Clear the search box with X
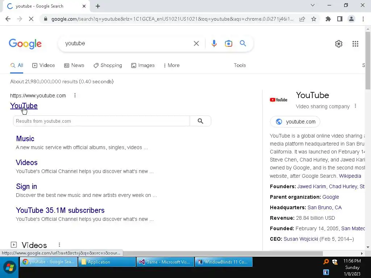 click(x=196, y=43)
